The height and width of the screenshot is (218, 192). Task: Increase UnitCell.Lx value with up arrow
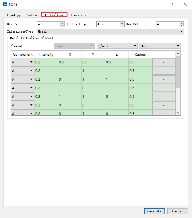coord(63,23)
